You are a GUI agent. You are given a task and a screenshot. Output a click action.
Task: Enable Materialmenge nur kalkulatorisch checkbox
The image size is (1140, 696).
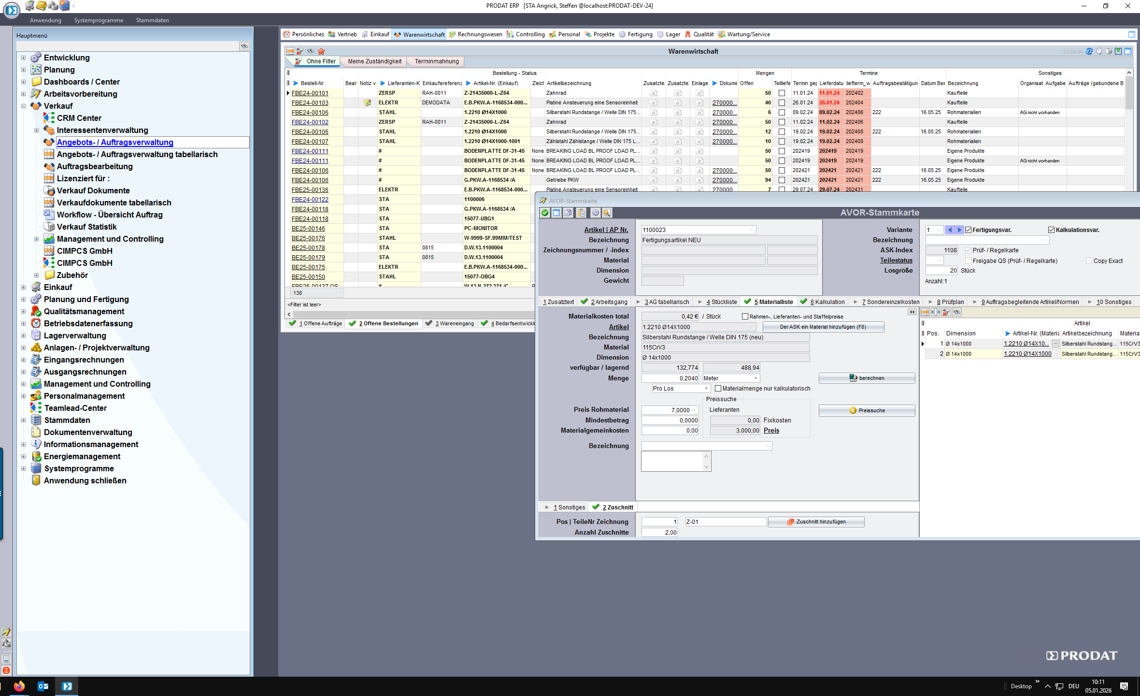pyautogui.click(x=718, y=389)
